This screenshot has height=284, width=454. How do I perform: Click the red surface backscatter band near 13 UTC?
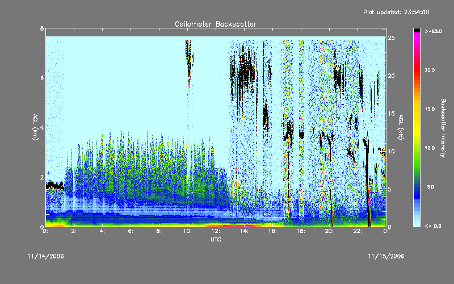coord(234,225)
